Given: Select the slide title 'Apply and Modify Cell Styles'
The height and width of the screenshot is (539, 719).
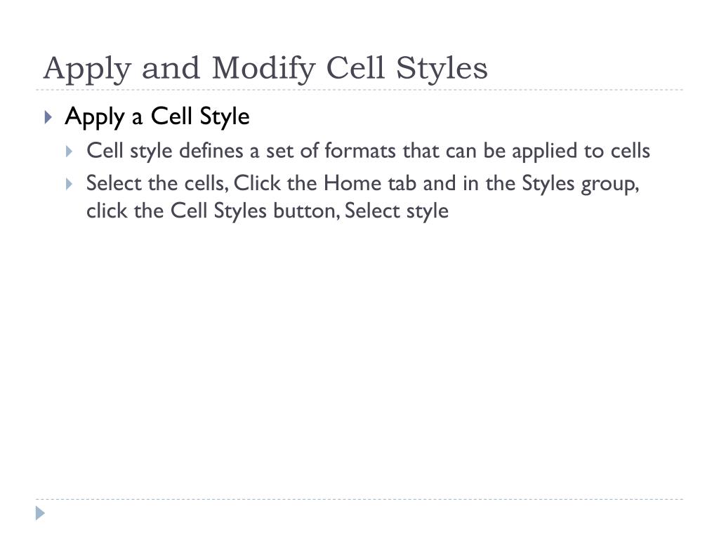Looking at the screenshot, I should click(x=265, y=69).
